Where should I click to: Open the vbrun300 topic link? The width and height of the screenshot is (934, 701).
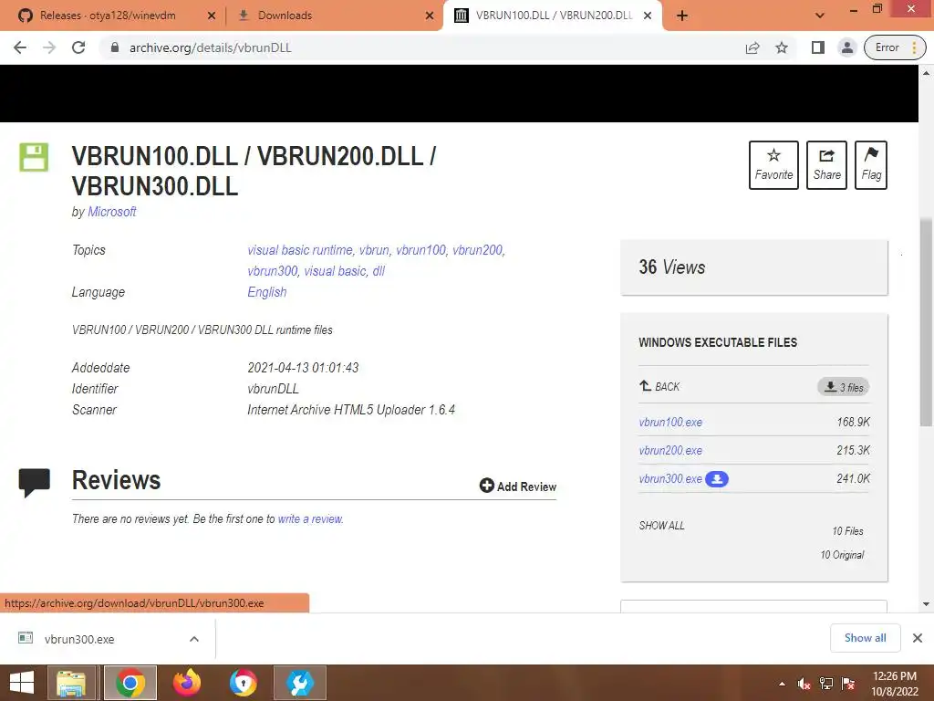[x=273, y=271]
